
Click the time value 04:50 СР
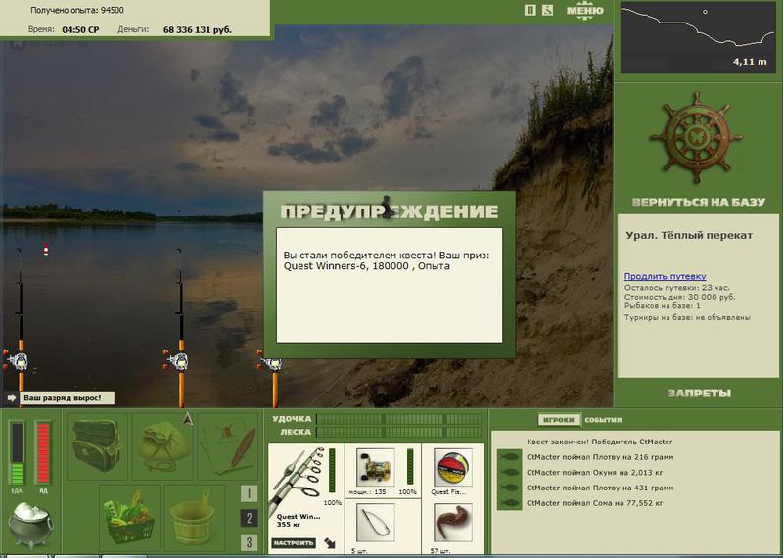click(x=80, y=30)
